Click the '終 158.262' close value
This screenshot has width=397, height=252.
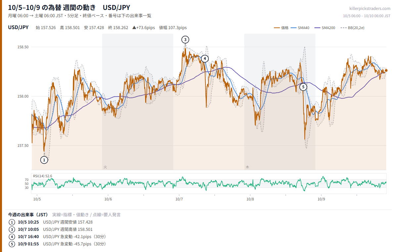click(x=118, y=28)
